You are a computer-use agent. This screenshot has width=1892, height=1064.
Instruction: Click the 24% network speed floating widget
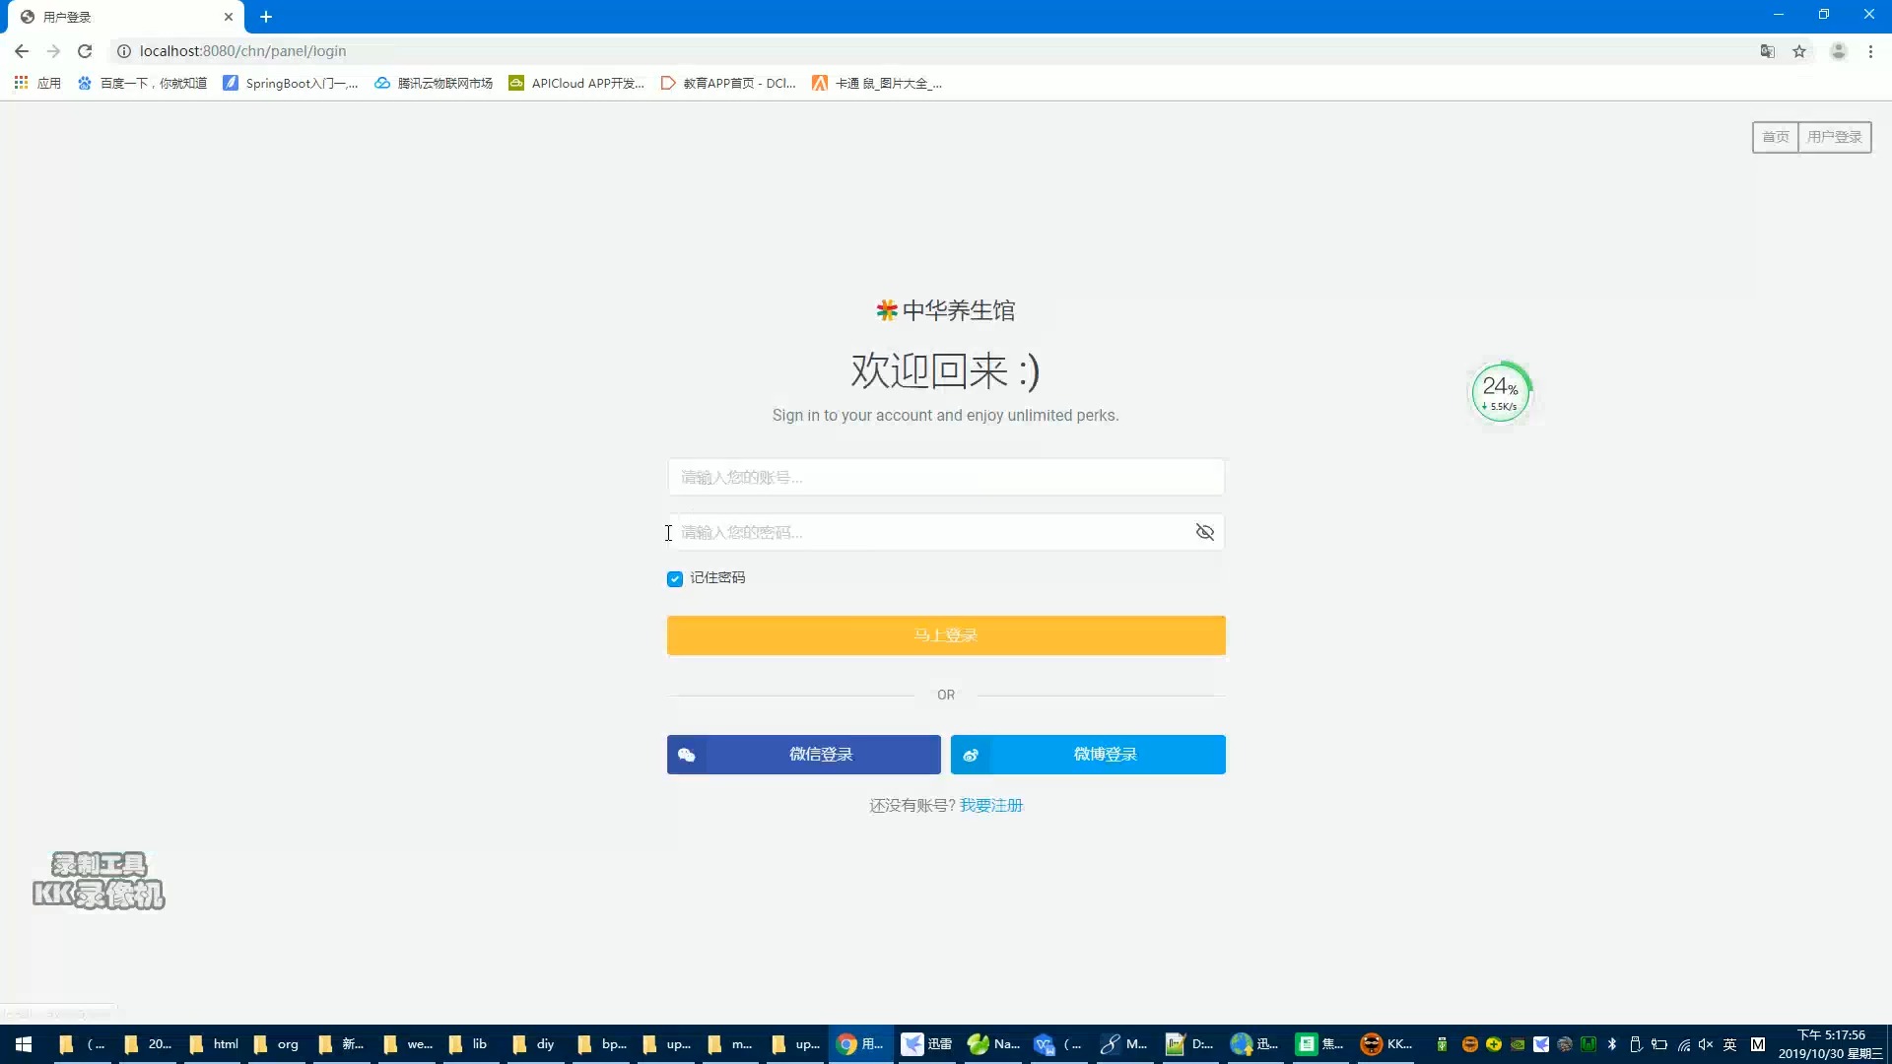pos(1501,392)
